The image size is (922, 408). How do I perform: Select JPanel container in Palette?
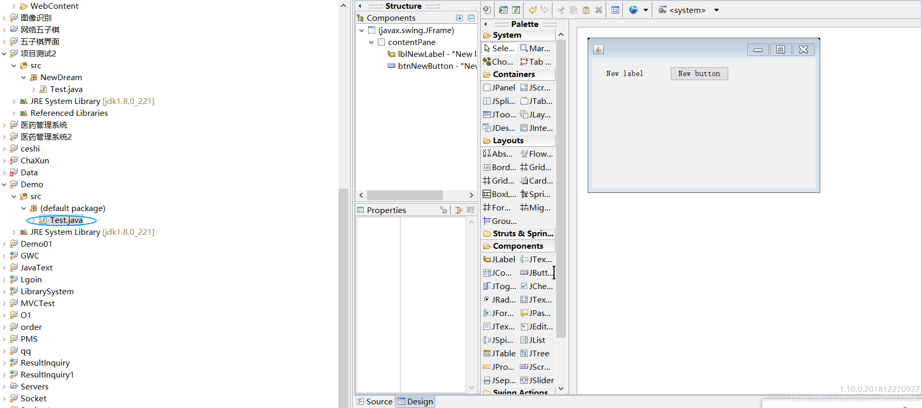[499, 87]
